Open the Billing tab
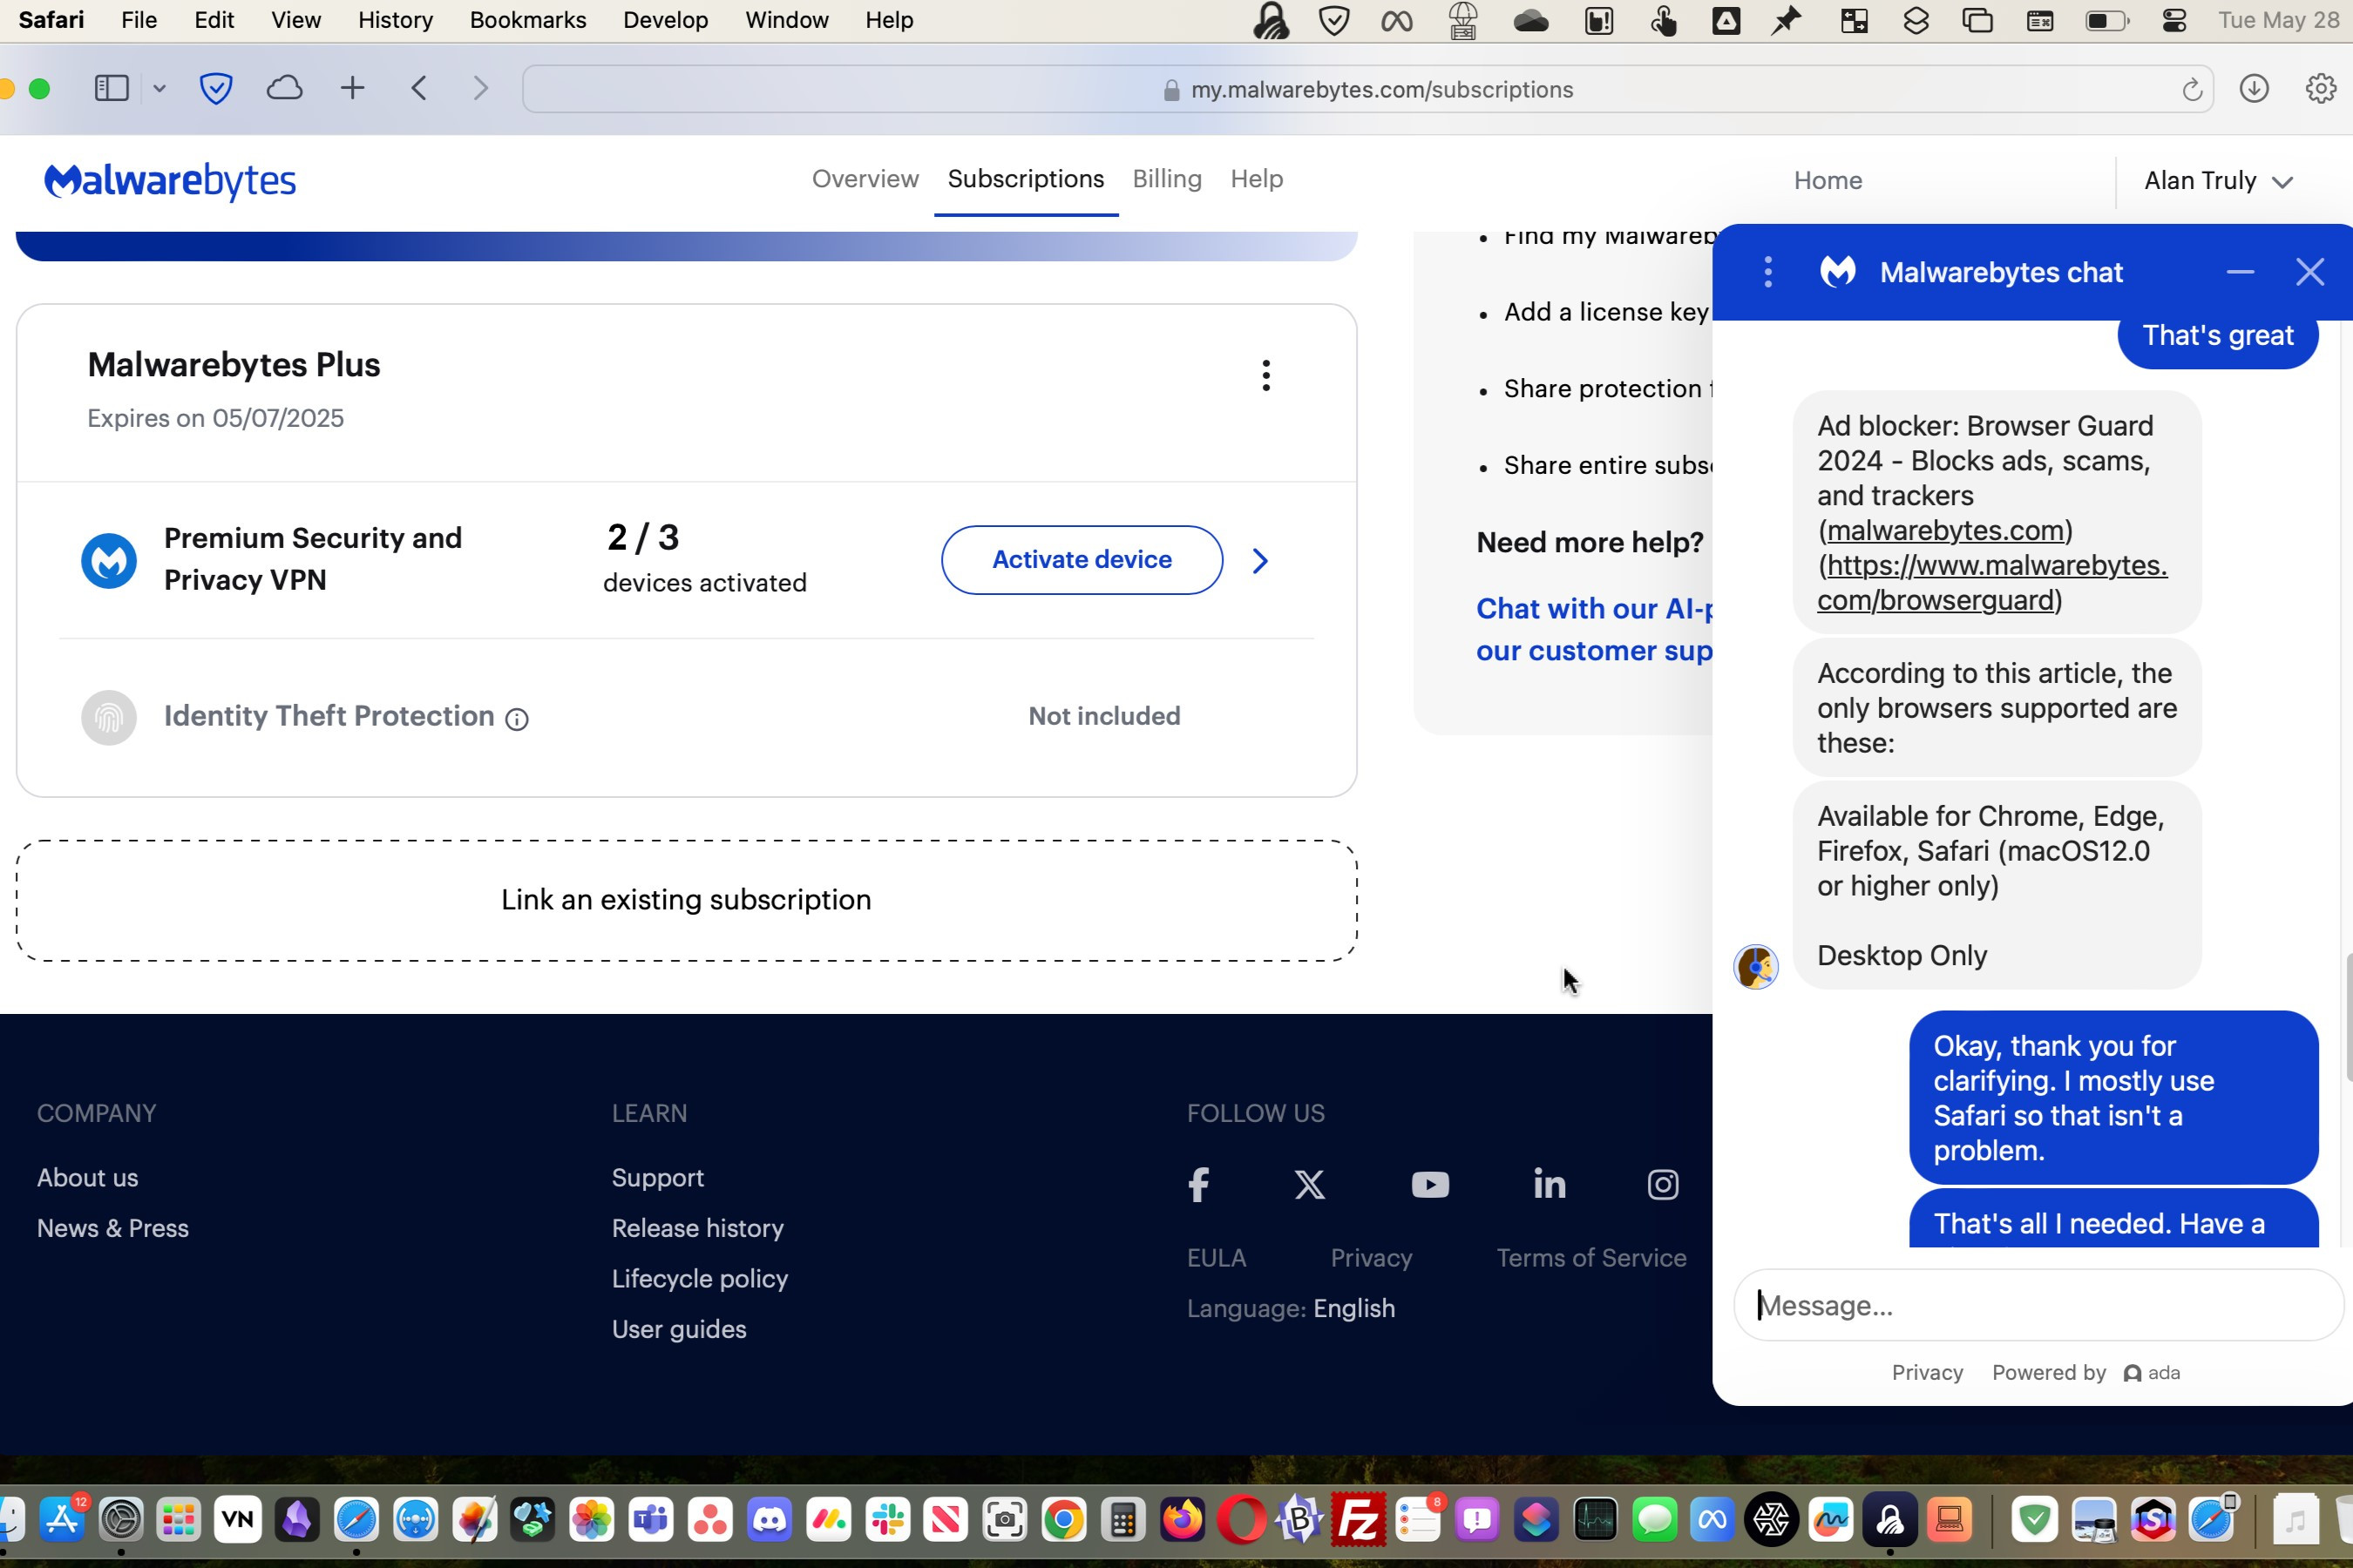This screenshot has height=1568, width=2353. 1166,179
